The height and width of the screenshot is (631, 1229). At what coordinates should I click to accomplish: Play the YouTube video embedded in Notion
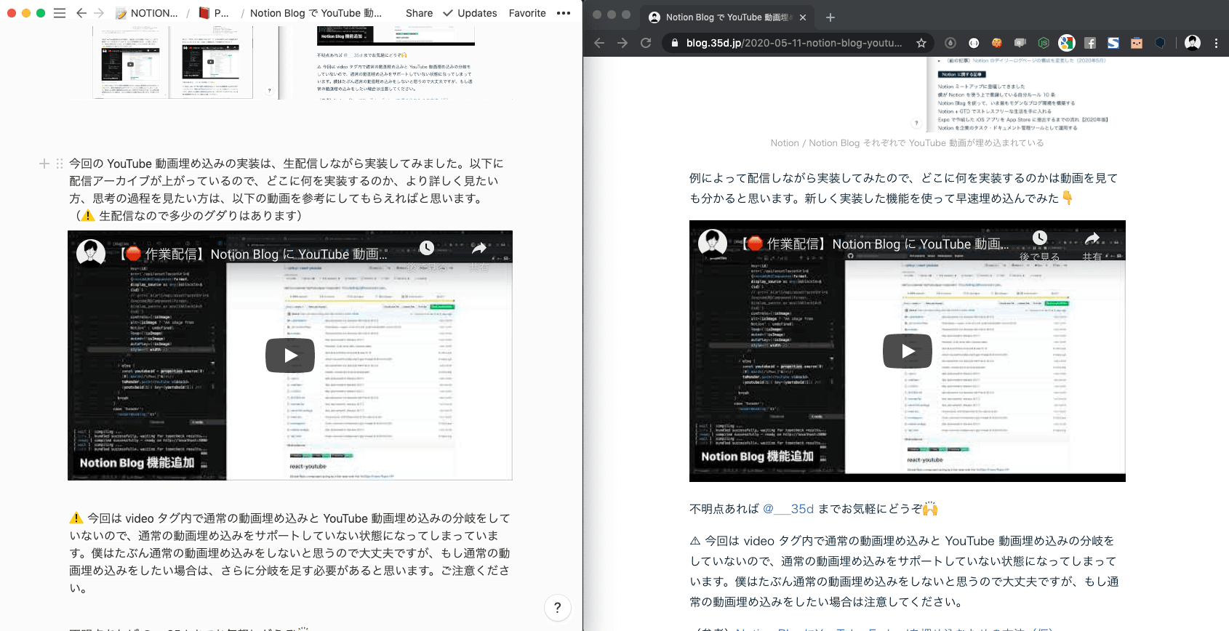290,355
